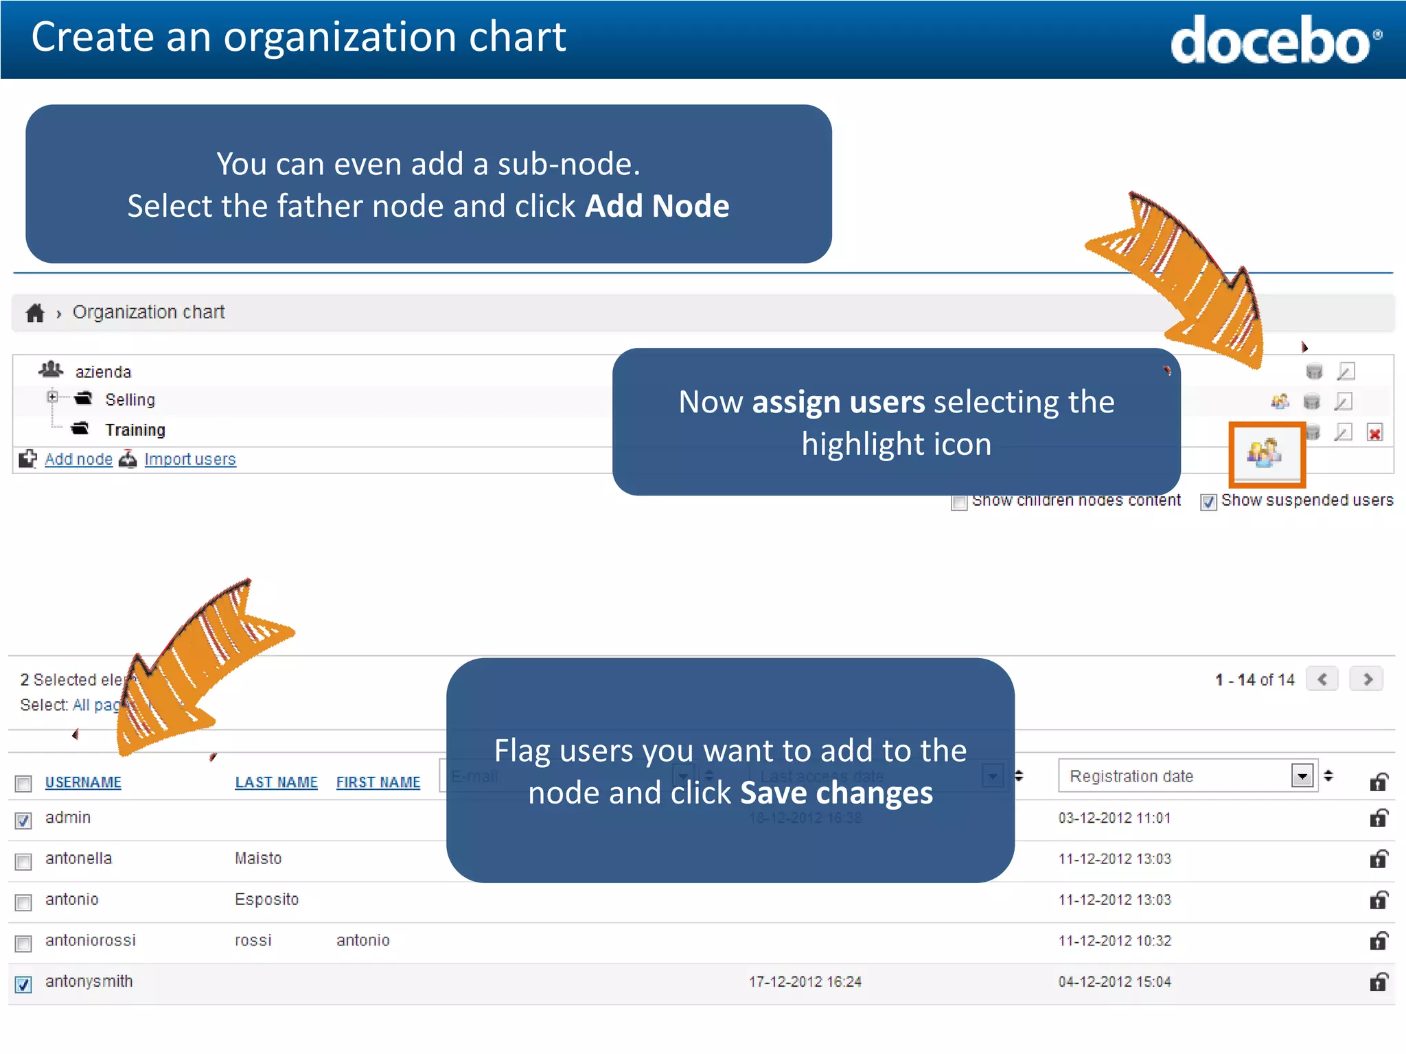Viewport: 1406px width, 1054px height.
Task: Click unlock icon on antonysmith row
Action: pos(1379,981)
